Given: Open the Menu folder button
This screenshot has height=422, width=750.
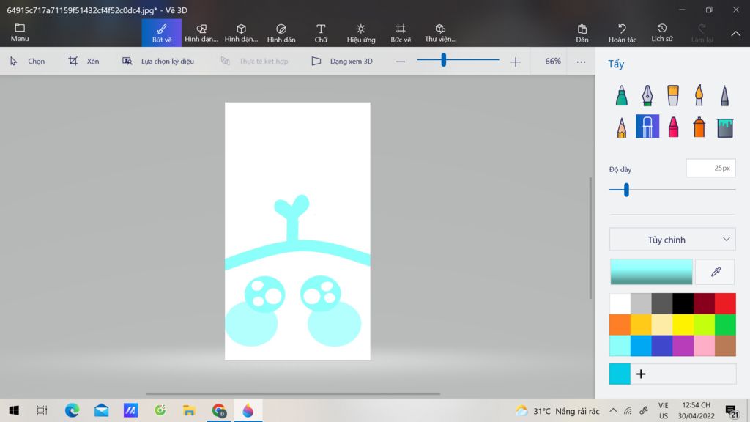Looking at the screenshot, I should (20, 32).
